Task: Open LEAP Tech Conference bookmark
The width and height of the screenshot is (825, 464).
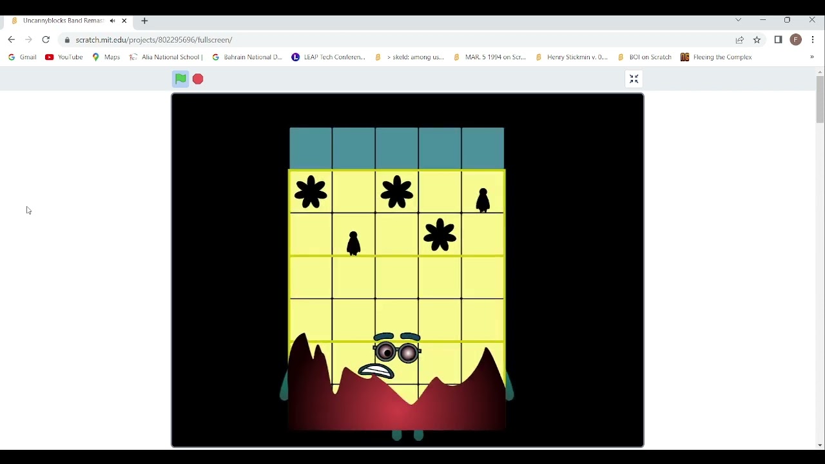Action: (328, 57)
